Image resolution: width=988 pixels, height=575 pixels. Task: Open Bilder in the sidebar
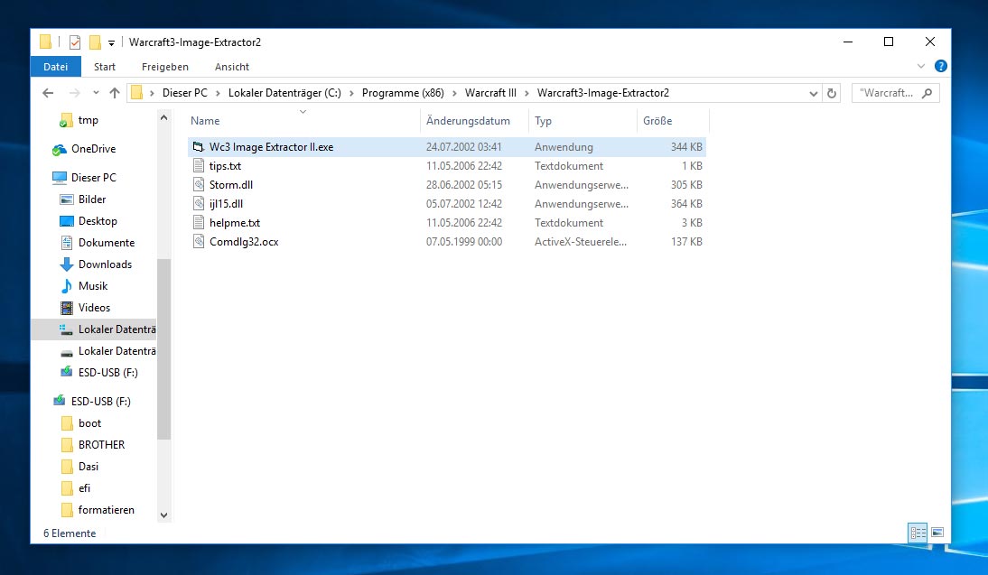(92, 199)
